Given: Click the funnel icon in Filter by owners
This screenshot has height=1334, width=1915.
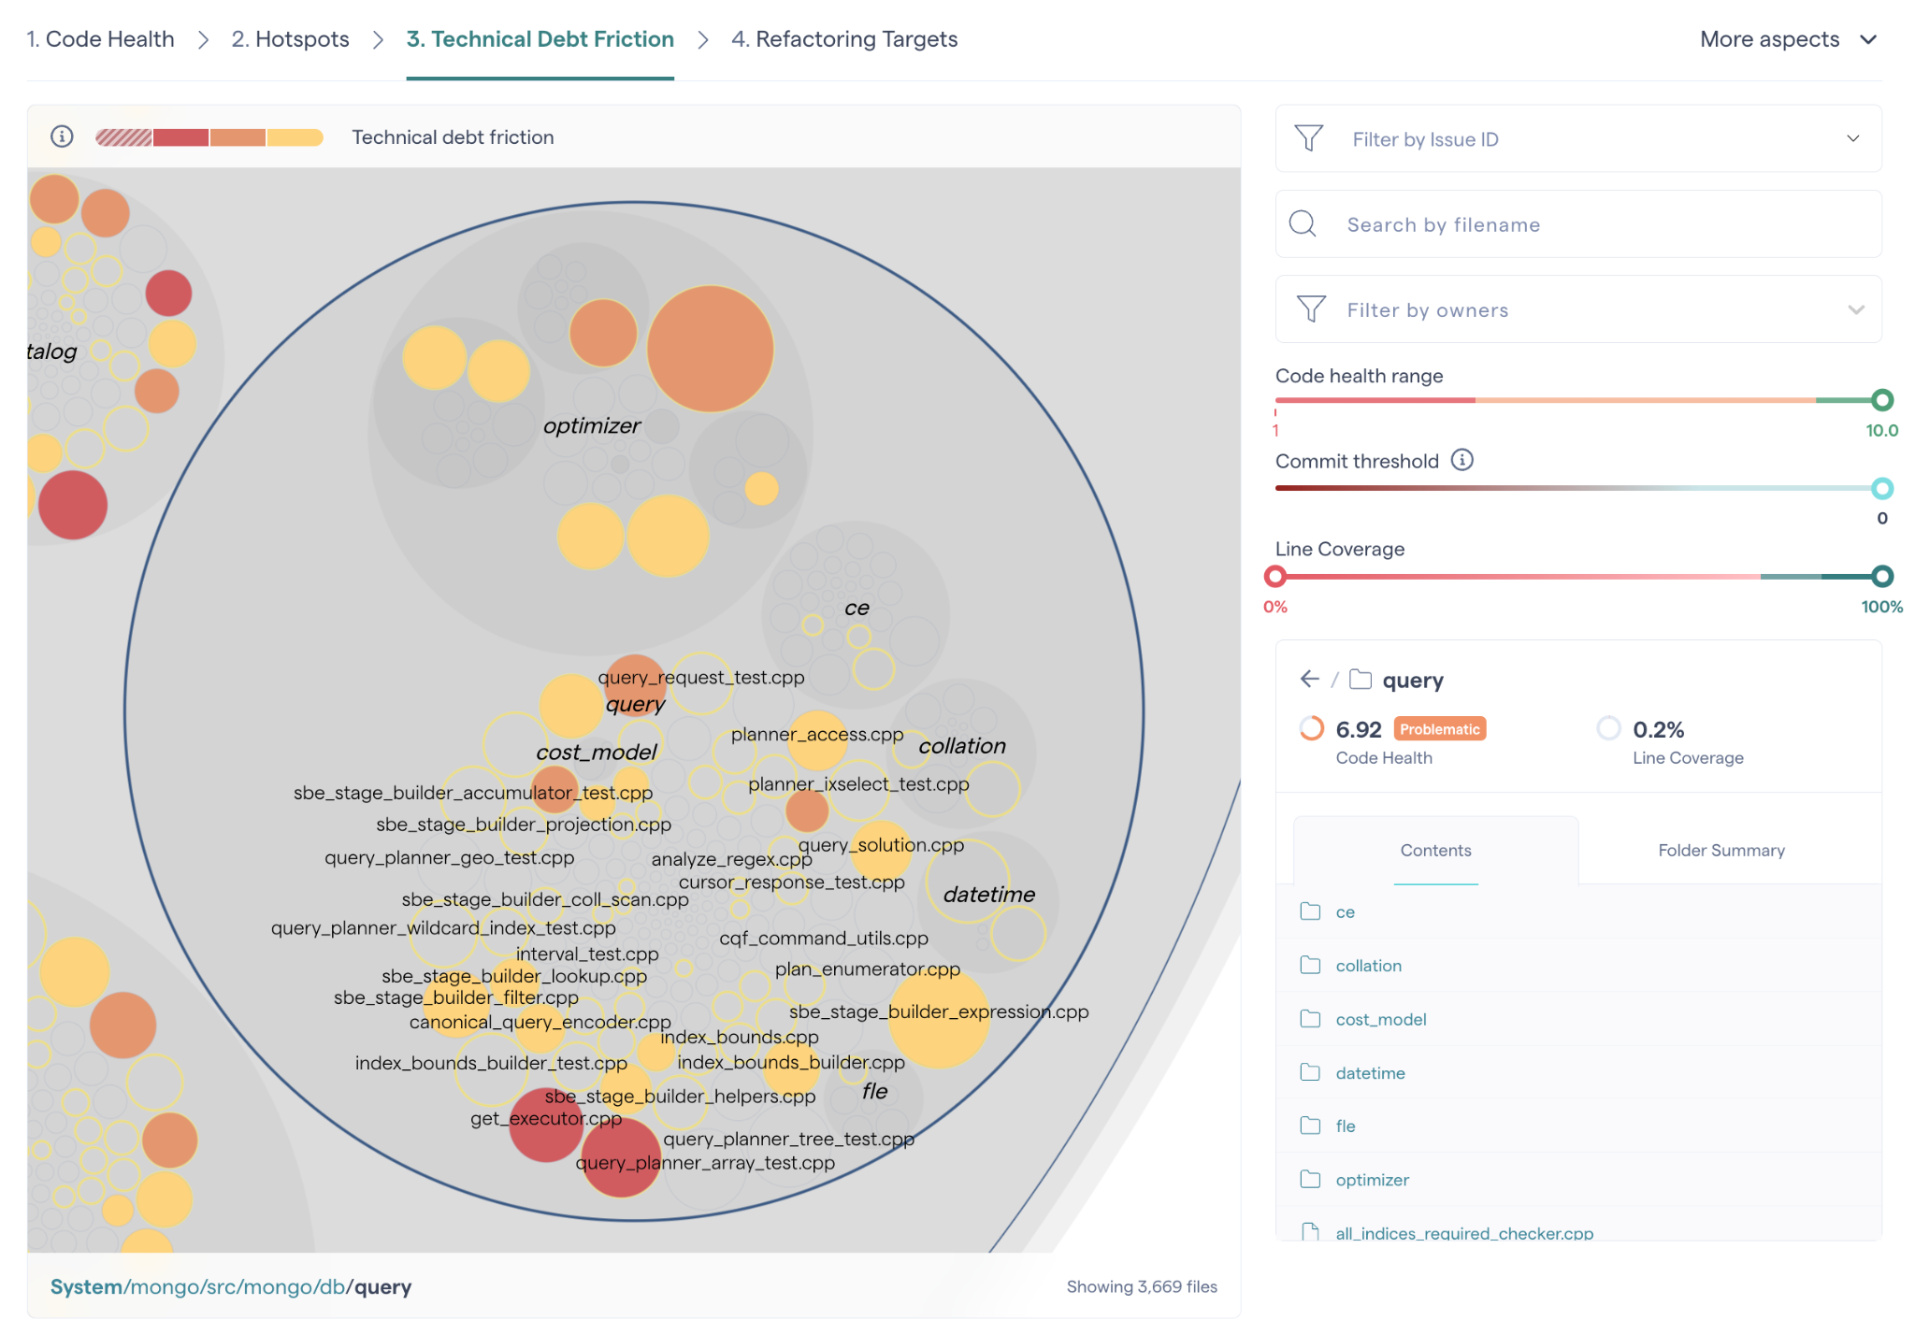Looking at the screenshot, I should point(1311,309).
